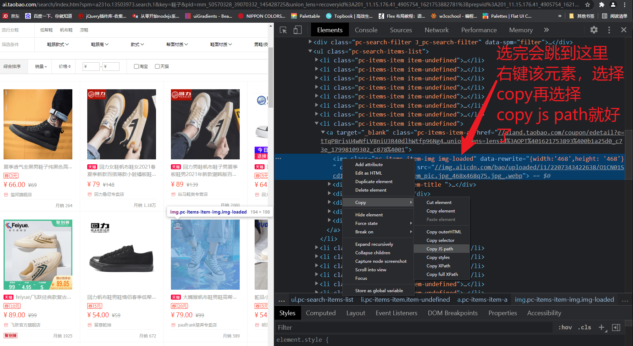Select li.pc-items-item breadcrumb in DevTools
Viewport: 633px width, 346px height.
pos(405,300)
